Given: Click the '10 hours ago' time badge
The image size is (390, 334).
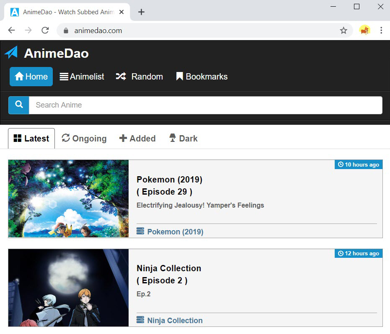Looking at the screenshot, I should coord(359,164).
